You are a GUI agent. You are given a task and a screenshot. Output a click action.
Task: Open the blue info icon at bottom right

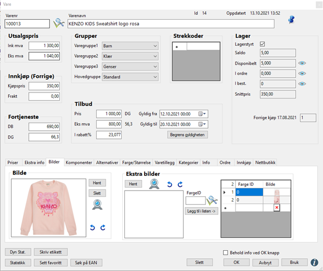[315, 262]
